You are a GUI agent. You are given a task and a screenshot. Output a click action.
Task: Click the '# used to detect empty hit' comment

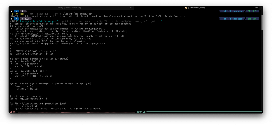point(26,96)
